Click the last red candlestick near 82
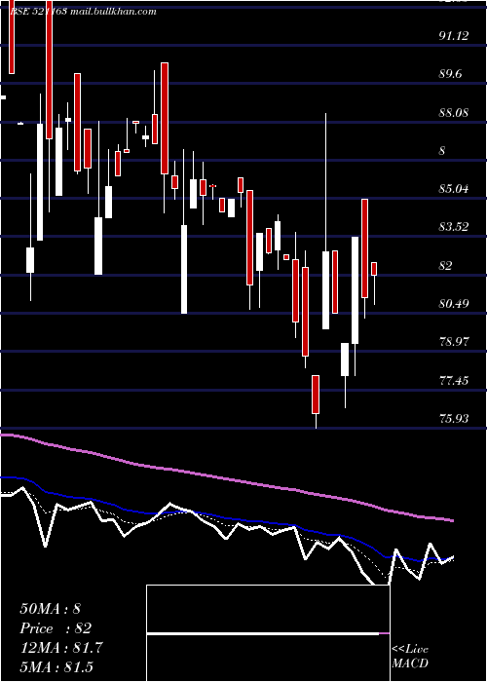487x682 pixels. 373,269
